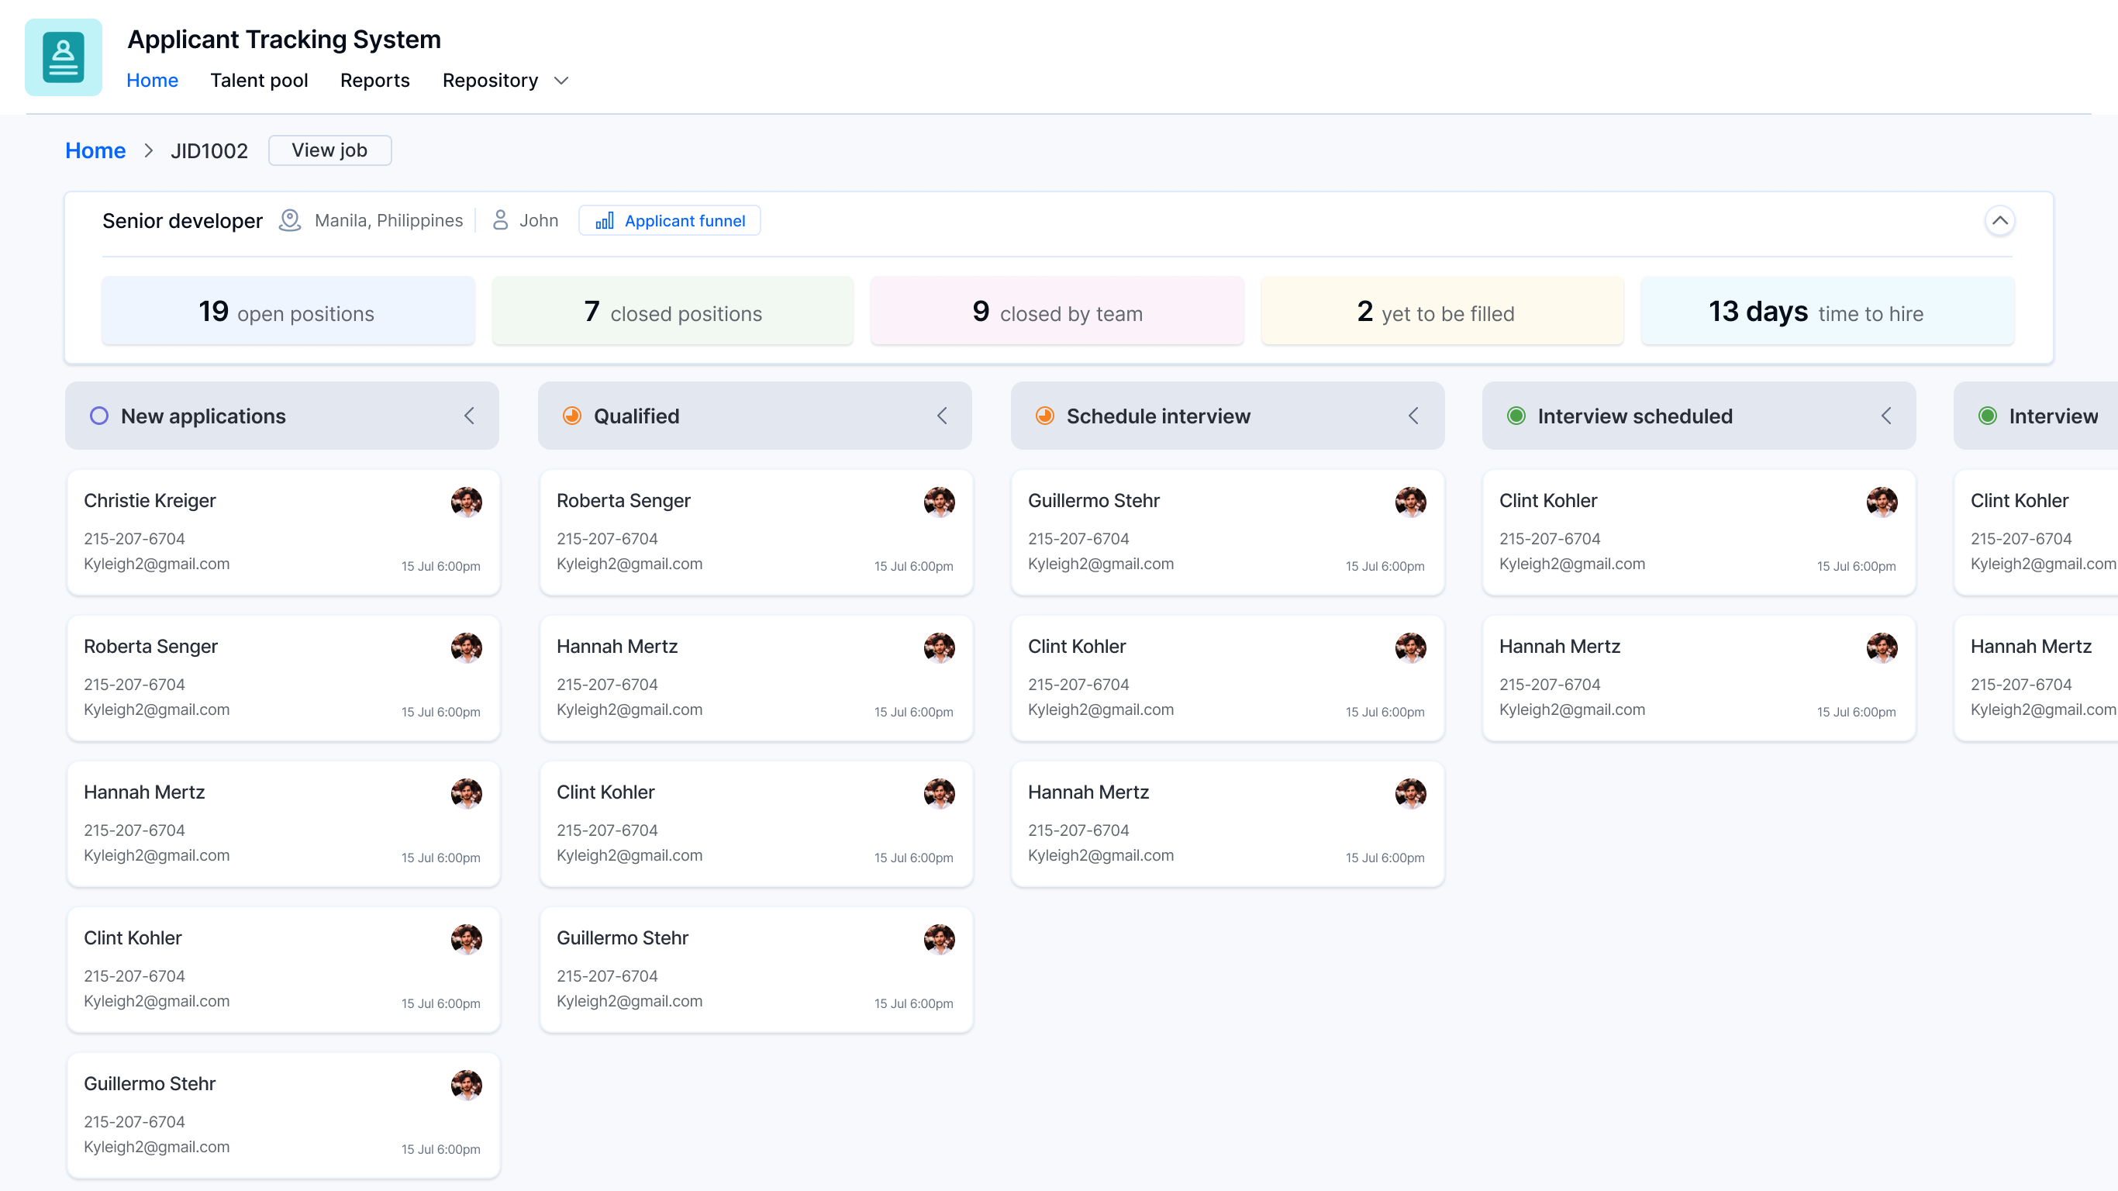This screenshot has height=1191, width=2118.
Task: Open the Reports tab
Action: pyautogui.click(x=375, y=81)
